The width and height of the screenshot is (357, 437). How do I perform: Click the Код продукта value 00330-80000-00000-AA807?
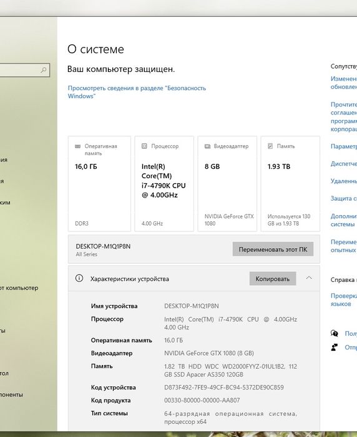coord(202,400)
